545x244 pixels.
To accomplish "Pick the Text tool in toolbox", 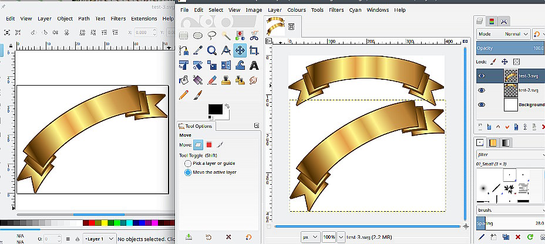I will 254,65.
